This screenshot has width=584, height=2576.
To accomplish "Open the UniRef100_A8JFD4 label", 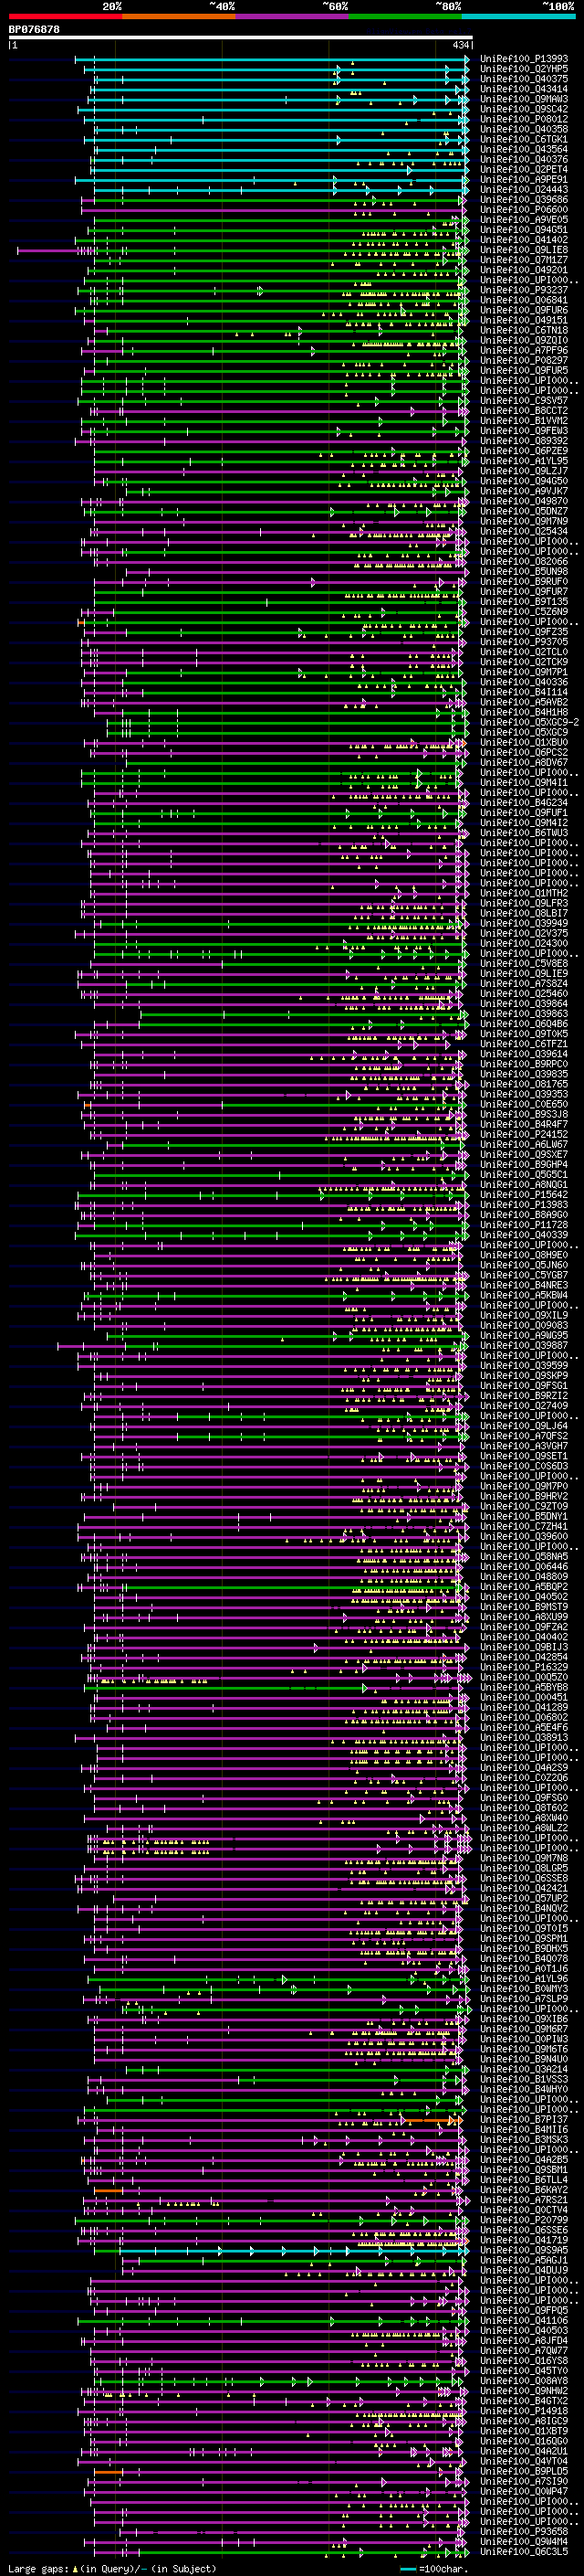I will (524, 2340).
